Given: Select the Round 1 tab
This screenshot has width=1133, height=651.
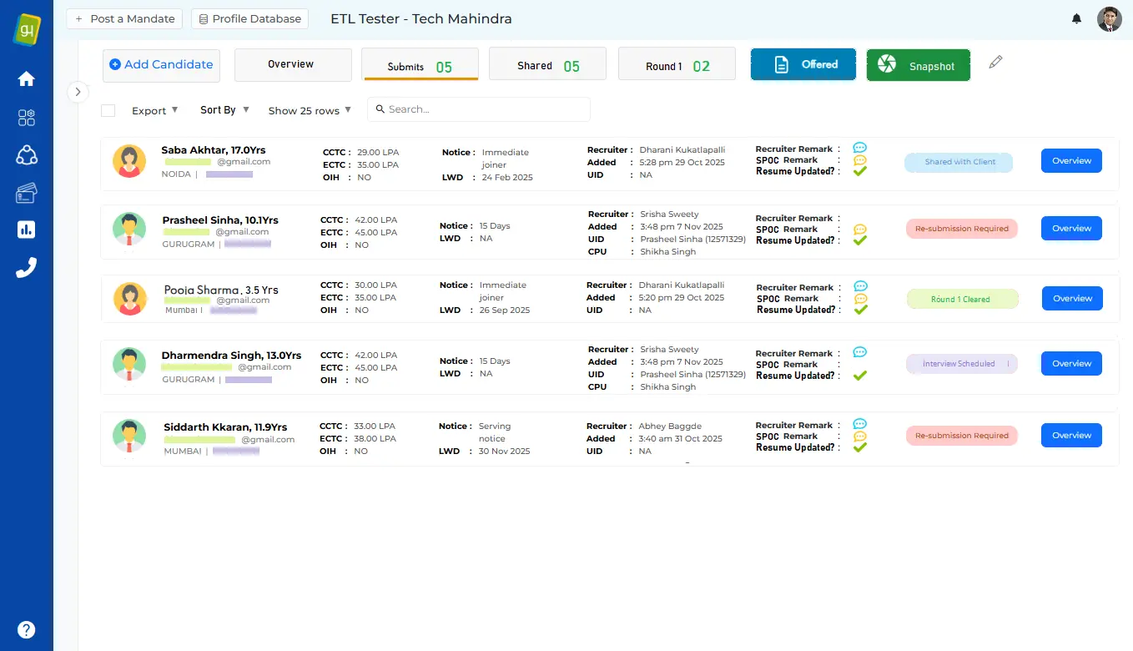Looking at the screenshot, I should point(677,65).
